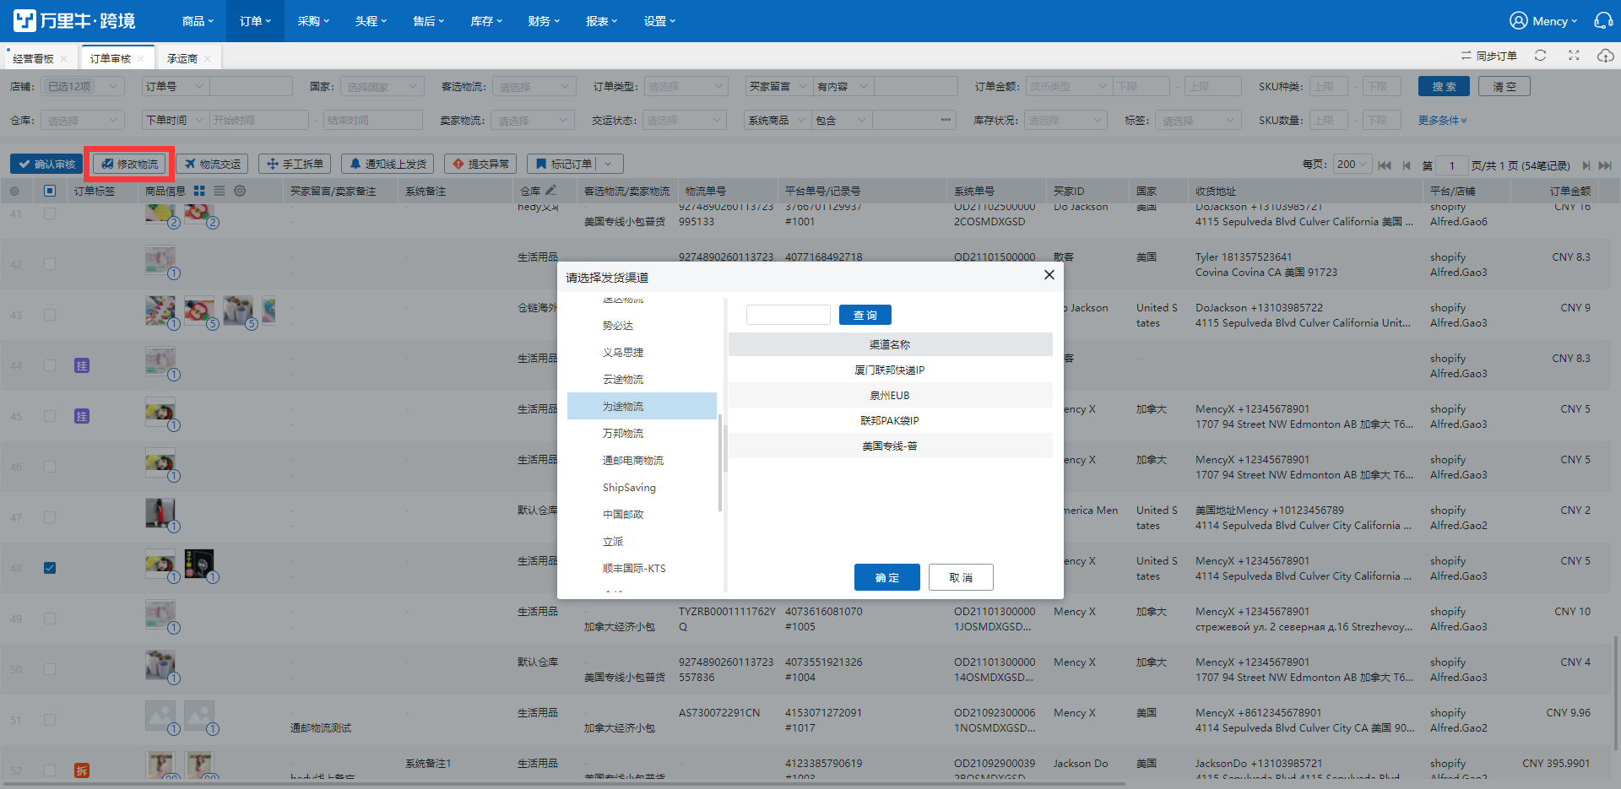Click the edit pencil next to 仓库 header
The height and width of the screenshot is (789, 1621).
click(550, 191)
